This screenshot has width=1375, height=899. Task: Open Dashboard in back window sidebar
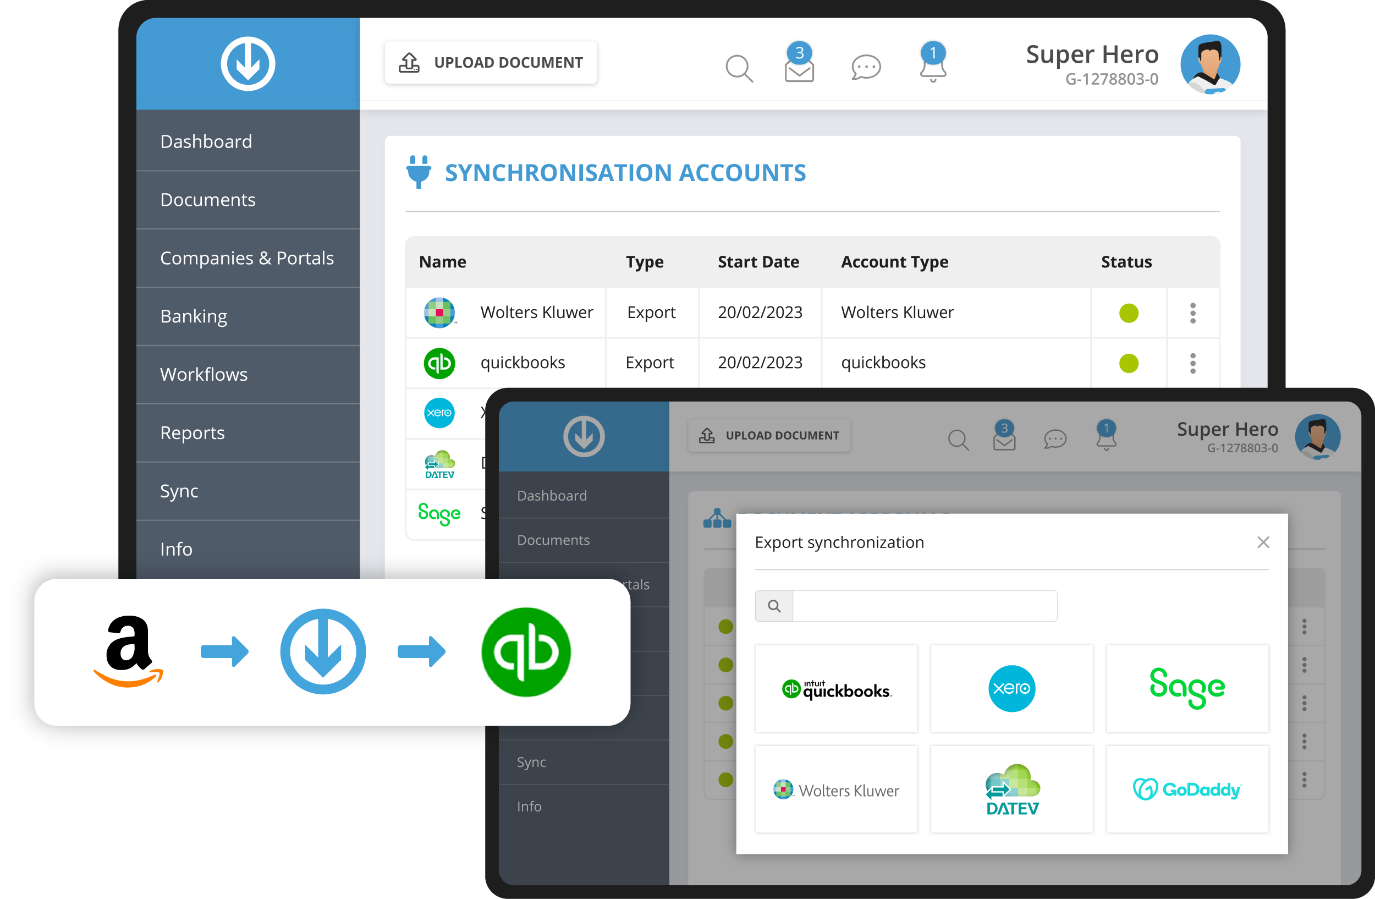pos(248,141)
